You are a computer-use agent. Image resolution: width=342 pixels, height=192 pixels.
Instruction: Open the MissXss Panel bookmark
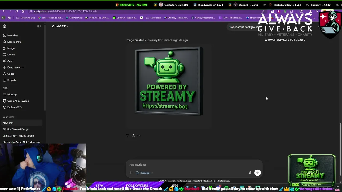pyautogui.click(x=74, y=18)
